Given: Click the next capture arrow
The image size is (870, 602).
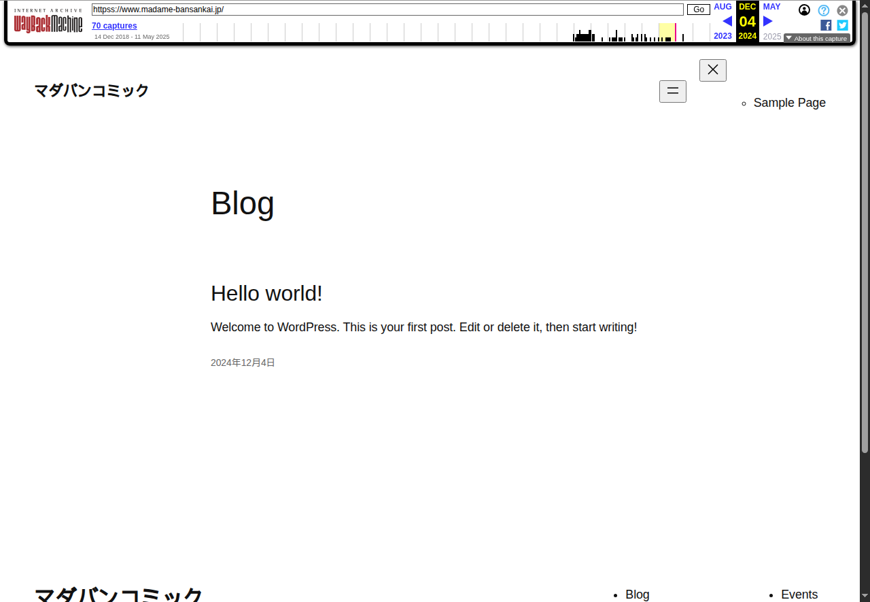Looking at the screenshot, I should point(767,21).
